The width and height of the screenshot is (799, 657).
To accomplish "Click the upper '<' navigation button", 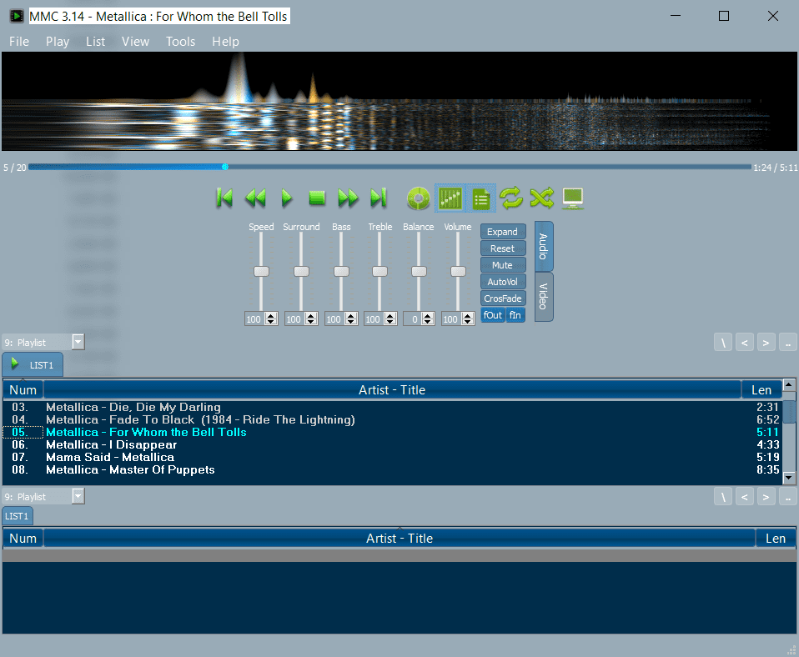I will (745, 342).
